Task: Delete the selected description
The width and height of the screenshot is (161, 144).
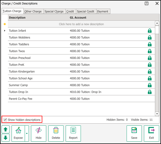Action: point(56,134)
